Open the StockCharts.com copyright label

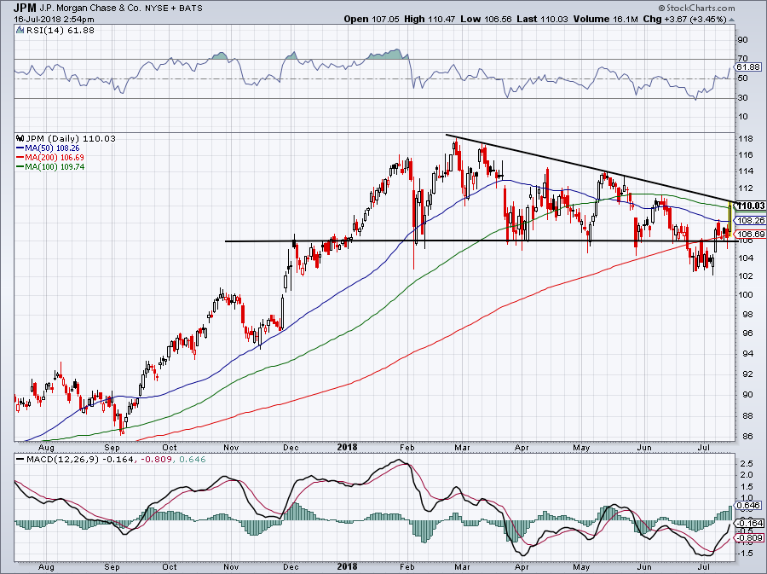click(696, 8)
